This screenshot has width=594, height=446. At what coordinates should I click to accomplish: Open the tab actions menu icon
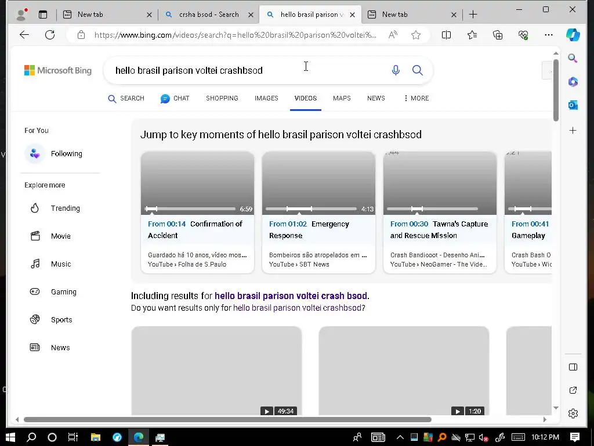tap(43, 15)
